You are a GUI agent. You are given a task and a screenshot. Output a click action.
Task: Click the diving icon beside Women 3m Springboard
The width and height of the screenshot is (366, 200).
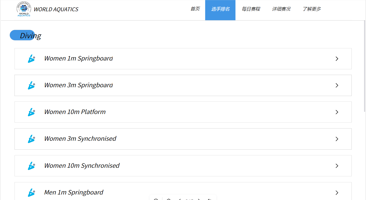(x=31, y=85)
